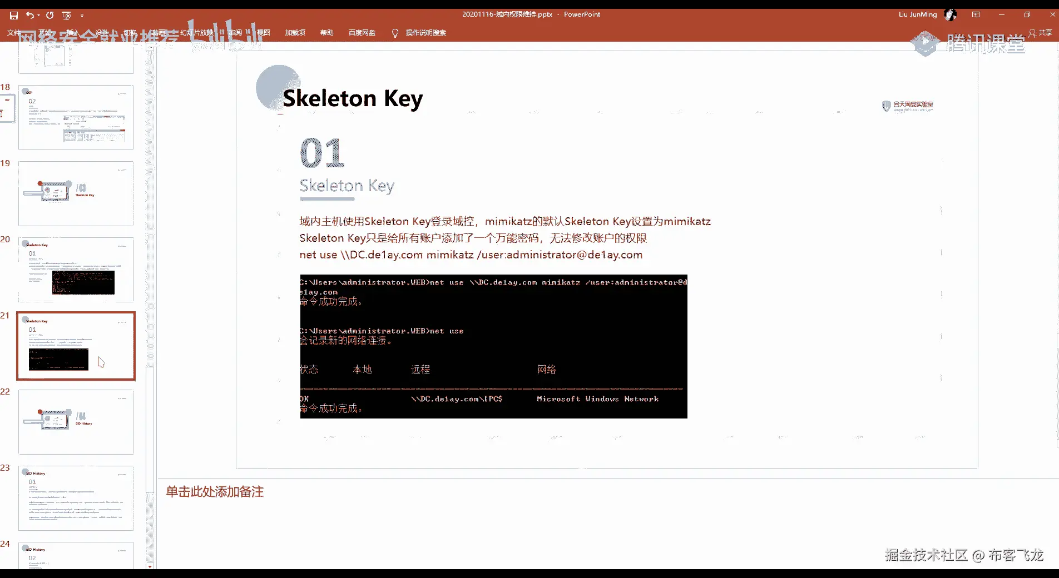Click the Undo arrow icon
This screenshot has width=1059, height=578.
click(x=29, y=15)
